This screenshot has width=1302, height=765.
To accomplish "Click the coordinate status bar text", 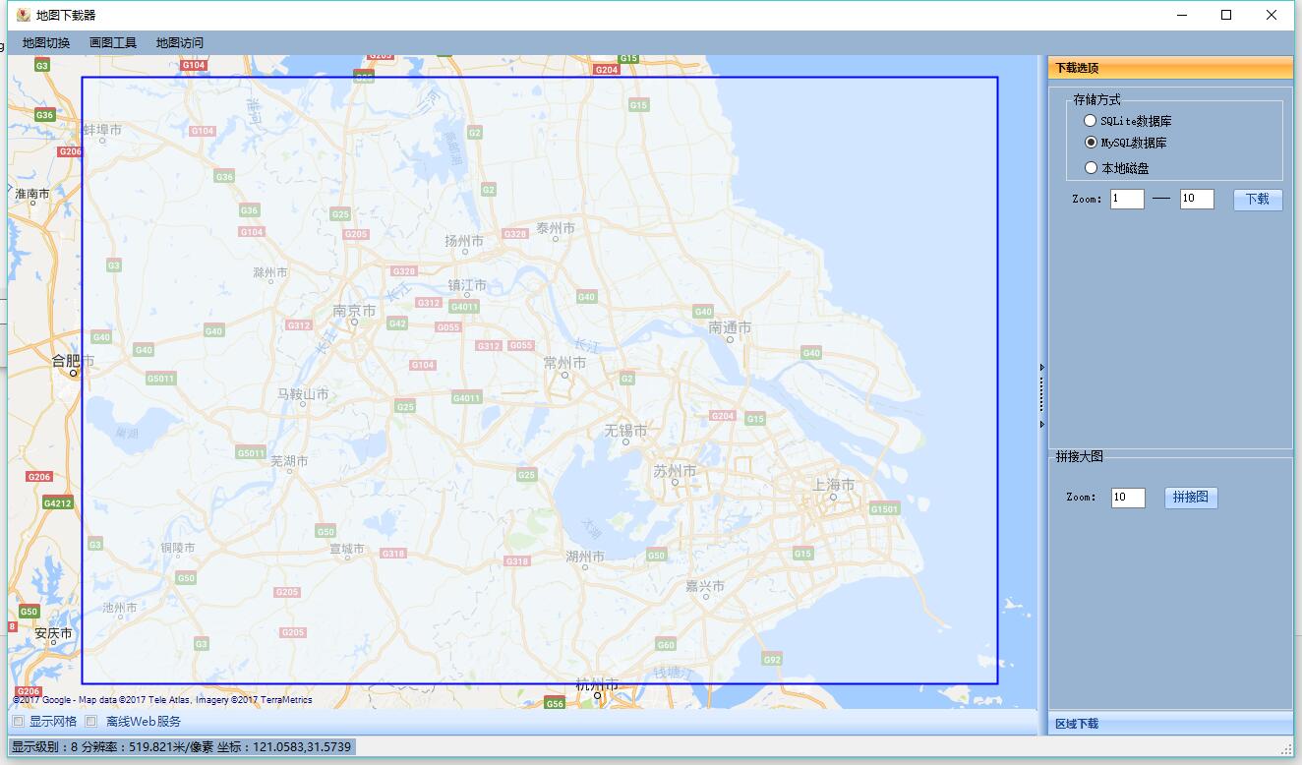I will [181, 747].
